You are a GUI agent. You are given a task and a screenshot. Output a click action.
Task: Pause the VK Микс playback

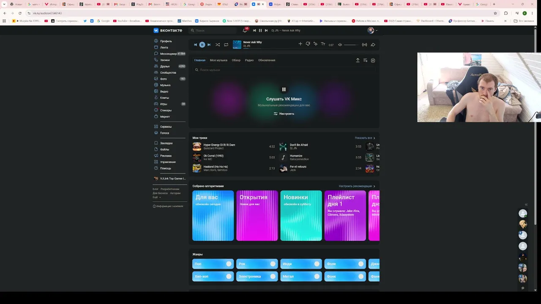tap(284, 89)
